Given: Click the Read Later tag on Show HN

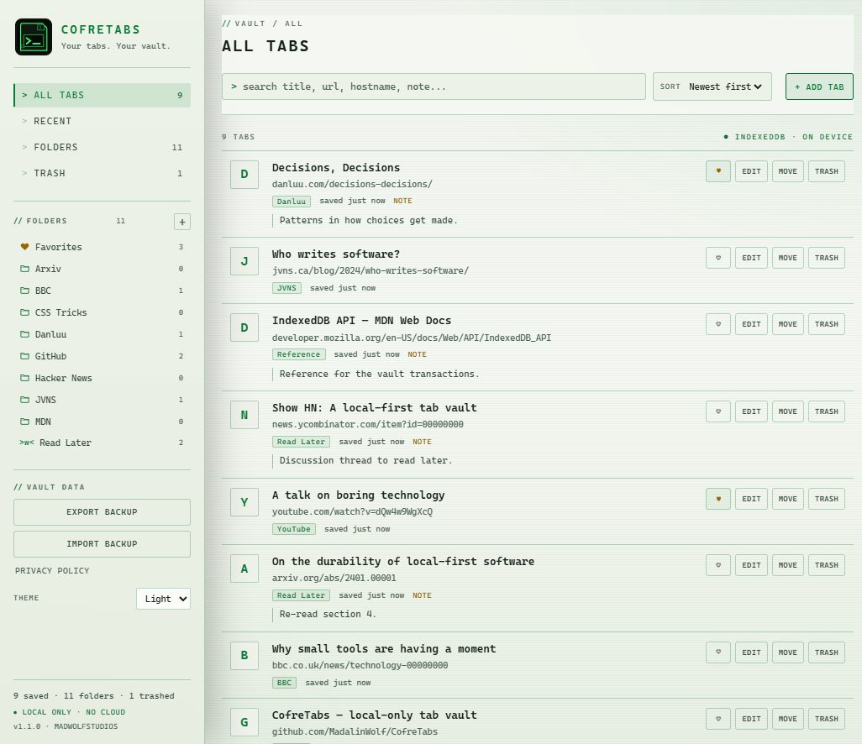Looking at the screenshot, I should 301,442.
